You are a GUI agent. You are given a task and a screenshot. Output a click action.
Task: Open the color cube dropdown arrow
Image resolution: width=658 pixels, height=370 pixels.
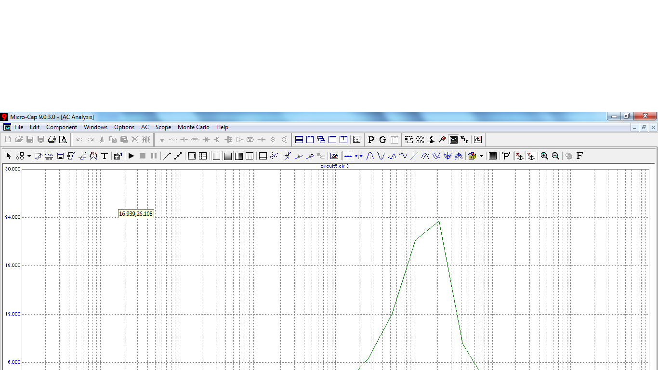tap(481, 156)
